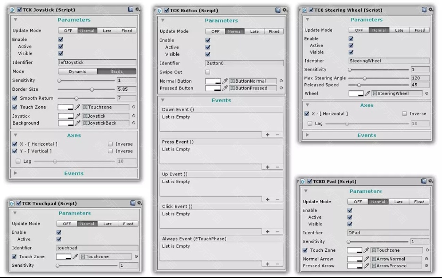Collapse Parameters section in TCK Button
This screenshot has height=278, width=442.
point(163,20)
